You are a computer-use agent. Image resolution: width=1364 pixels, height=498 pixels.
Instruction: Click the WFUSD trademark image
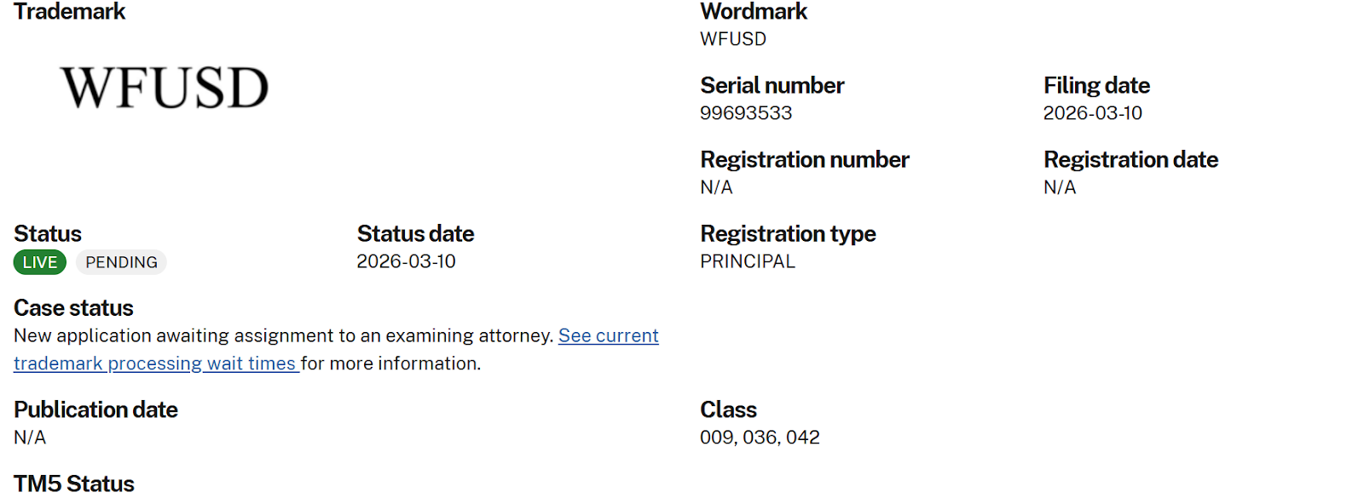(165, 88)
